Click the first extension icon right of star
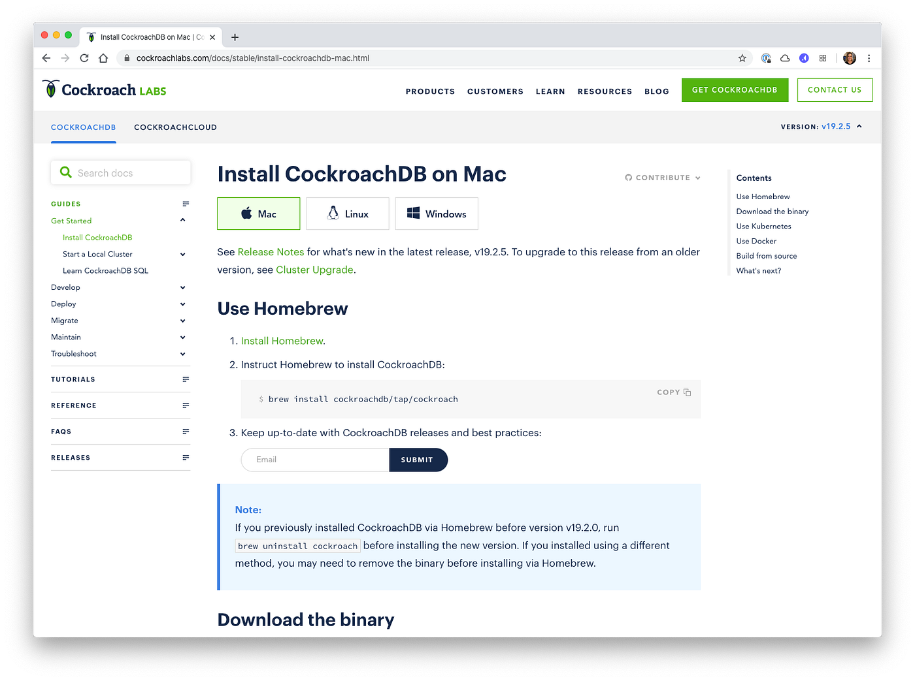915x681 pixels. [766, 58]
